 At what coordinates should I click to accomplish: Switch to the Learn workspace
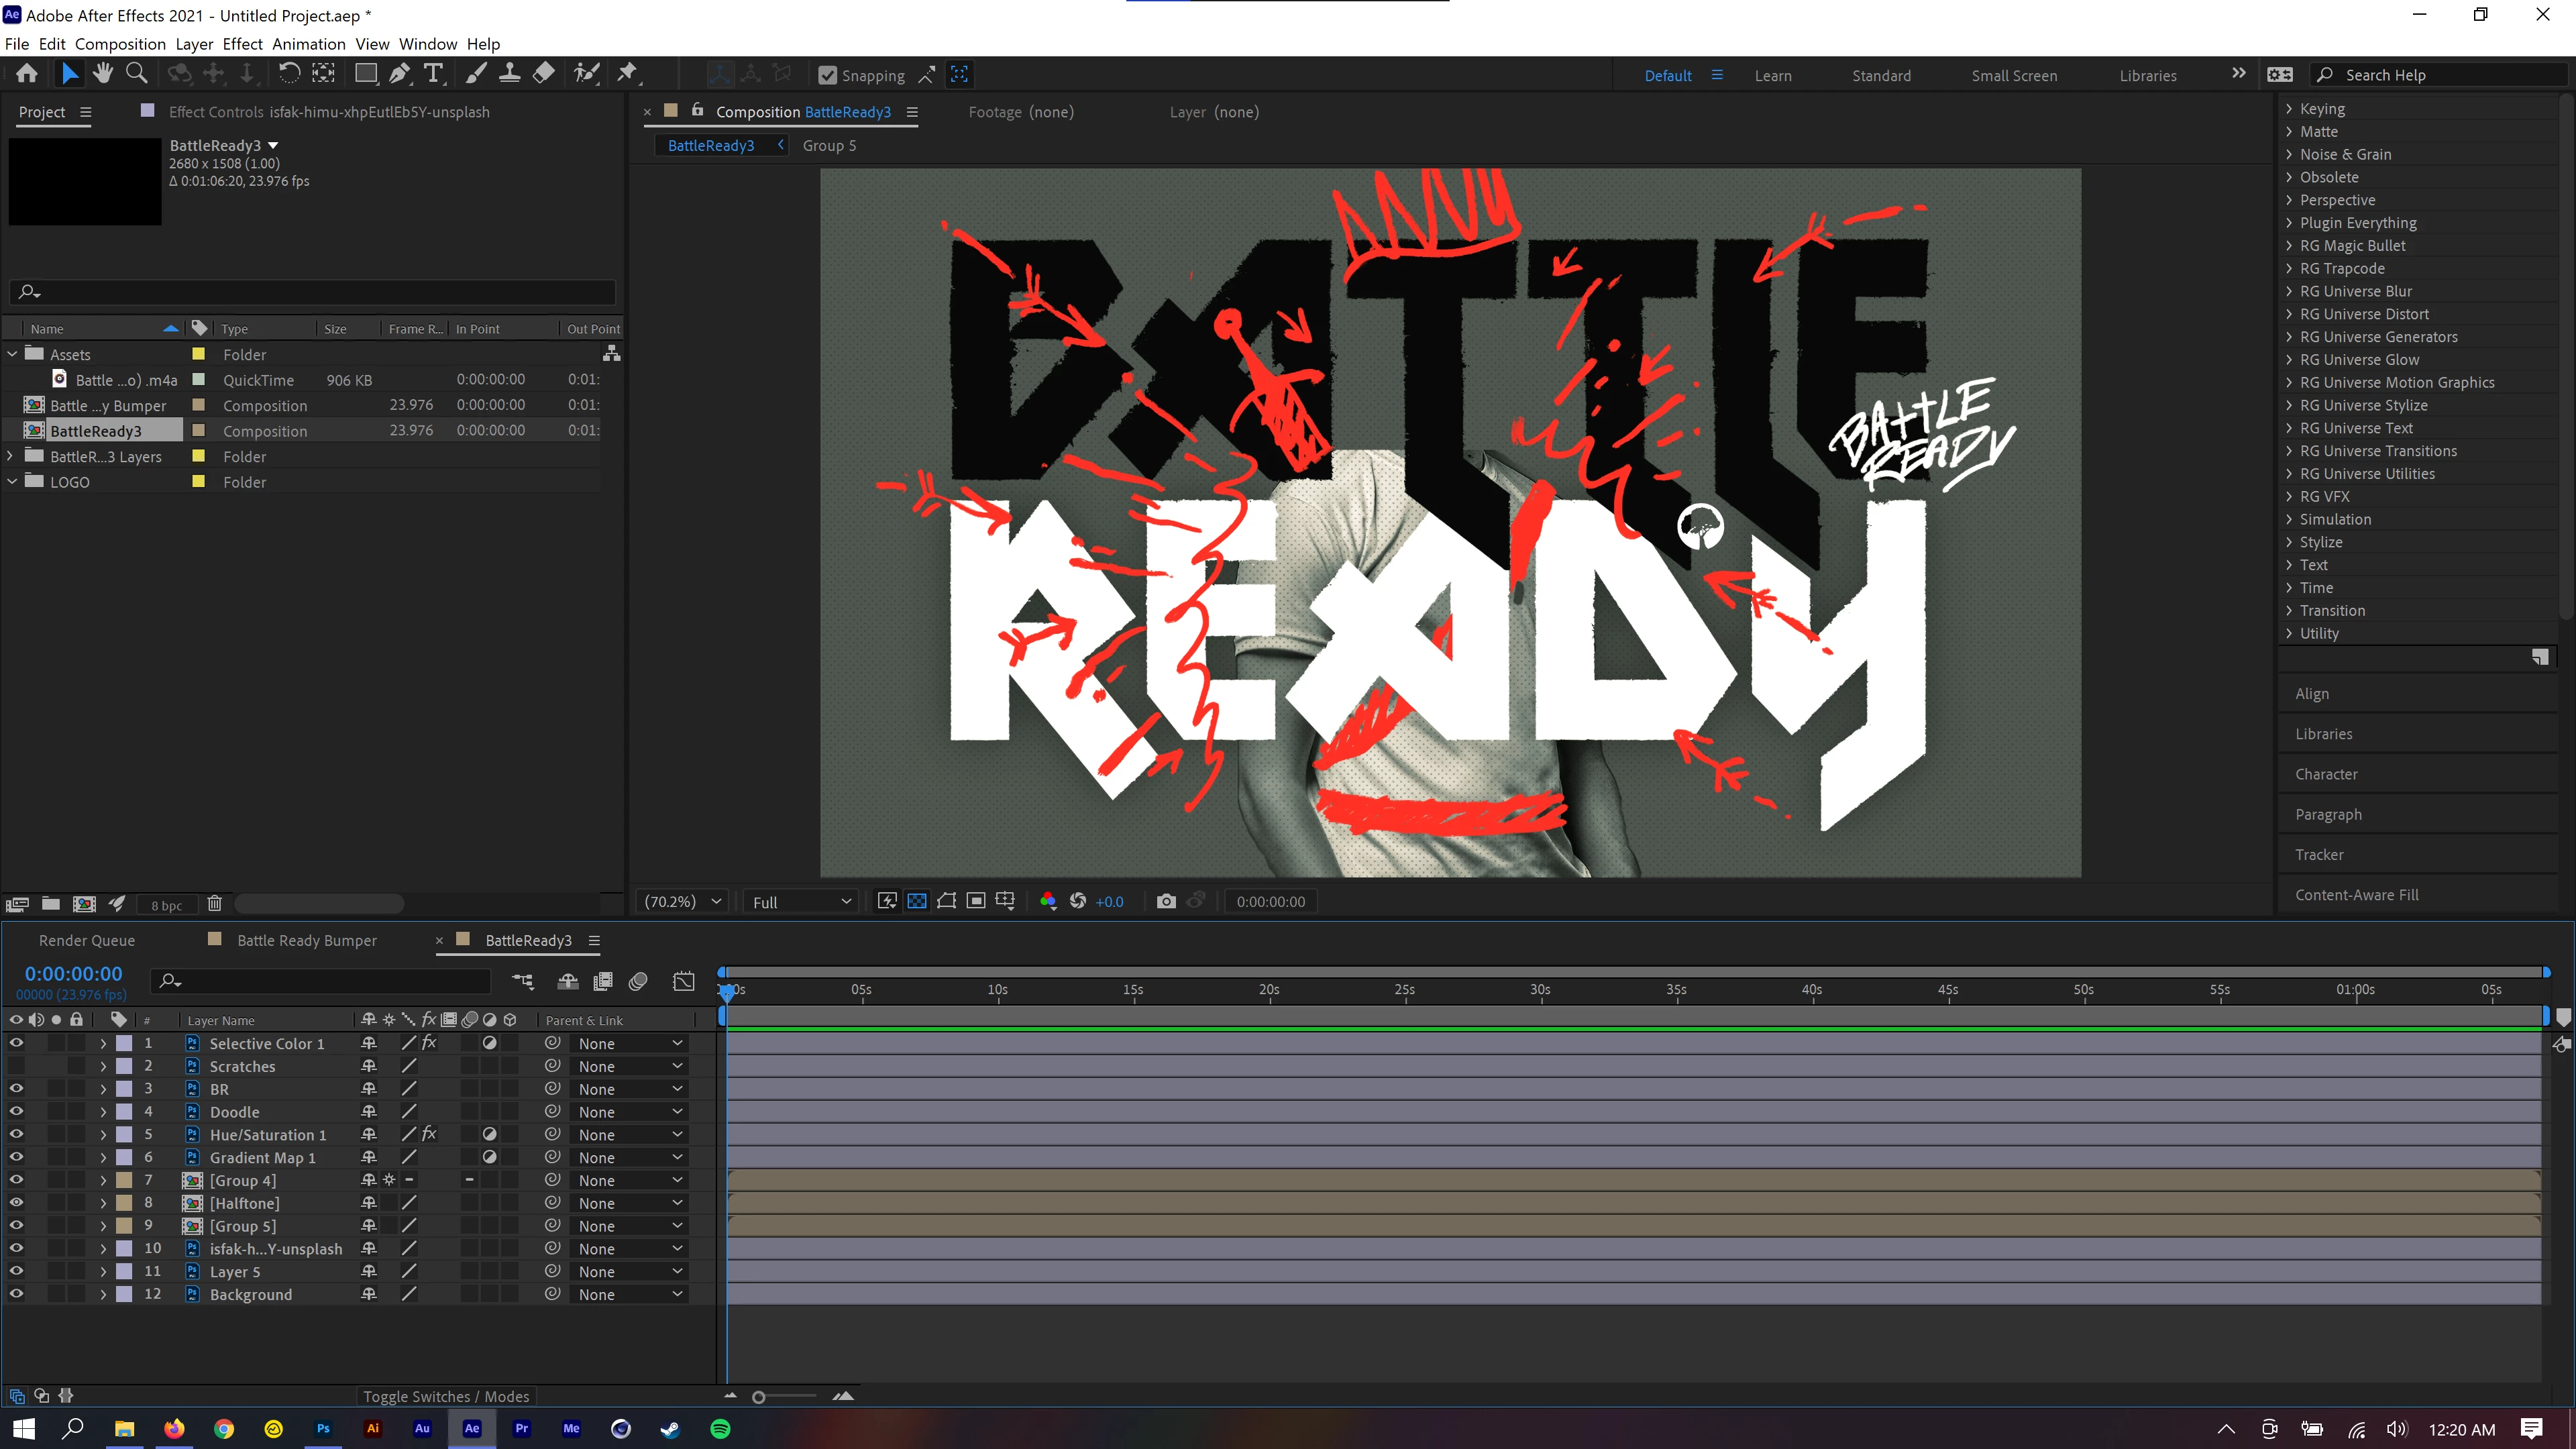pos(1772,75)
